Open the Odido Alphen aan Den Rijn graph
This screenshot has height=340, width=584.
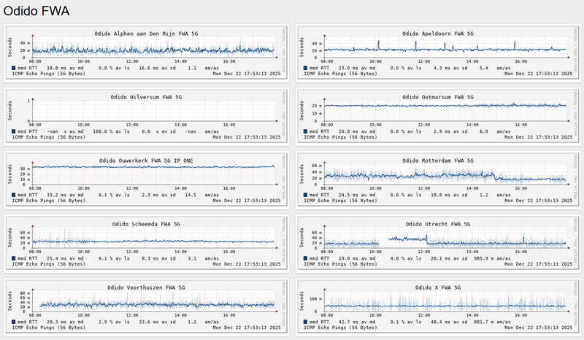[147, 53]
